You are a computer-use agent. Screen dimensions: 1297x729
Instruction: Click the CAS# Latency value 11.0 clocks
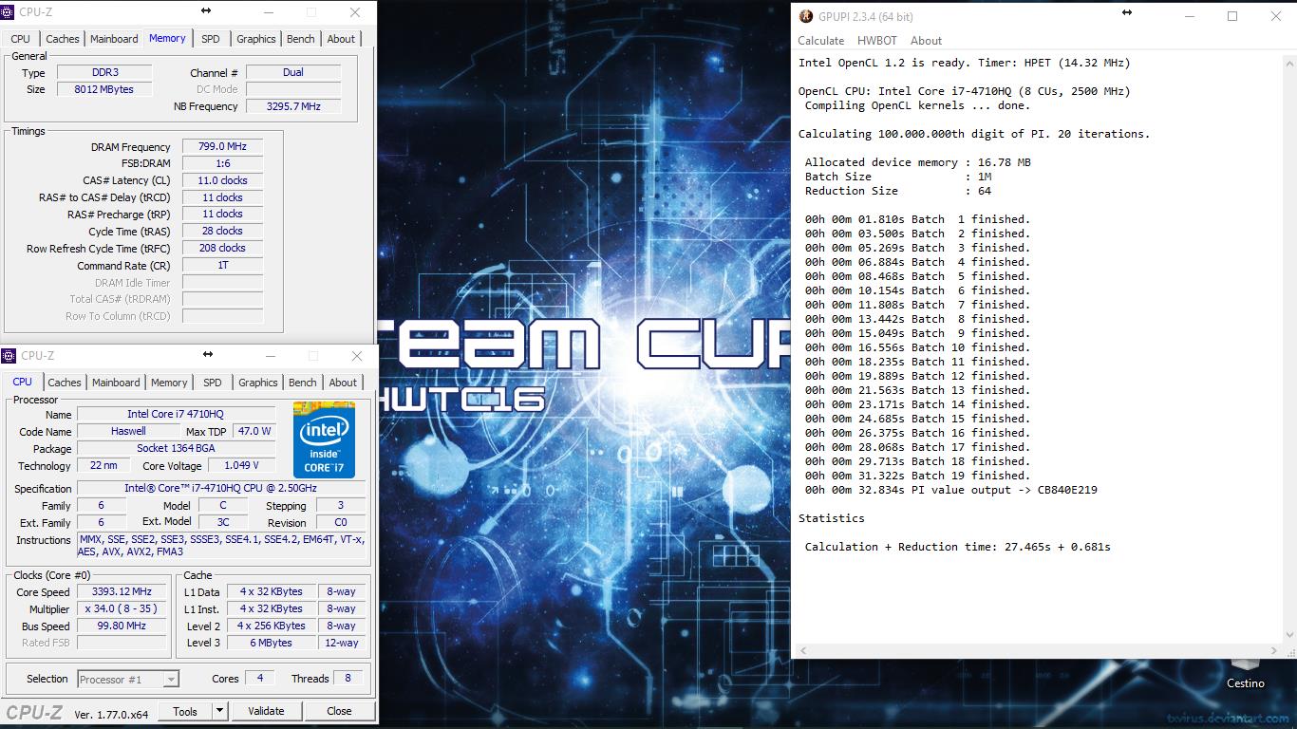click(x=222, y=180)
